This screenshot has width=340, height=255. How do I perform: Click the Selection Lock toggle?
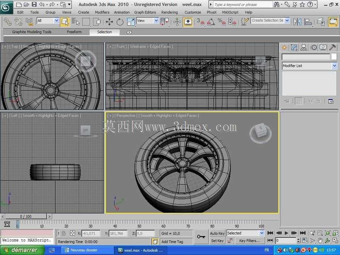pos(63,233)
